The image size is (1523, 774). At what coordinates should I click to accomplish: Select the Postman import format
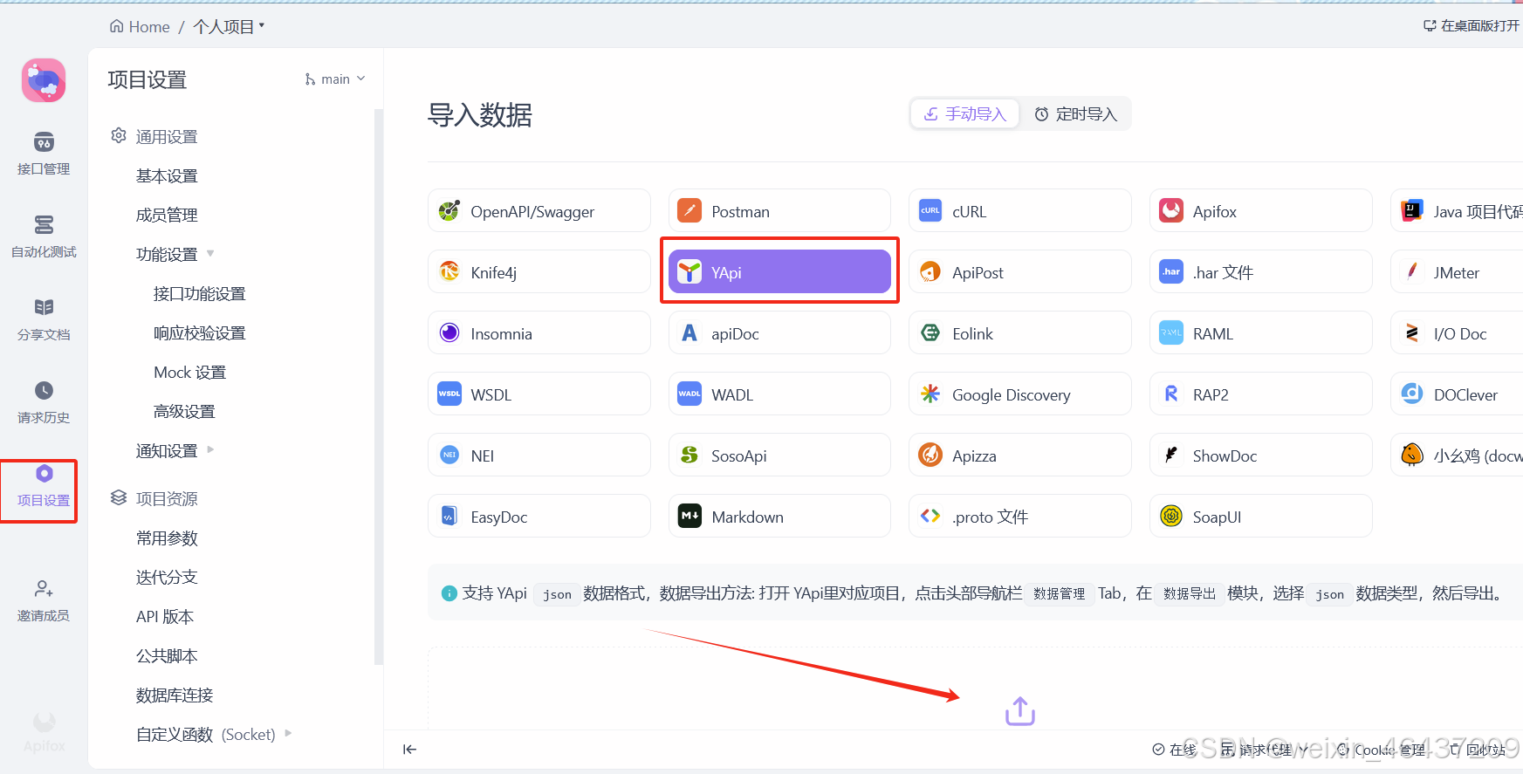(x=780, y=211)
